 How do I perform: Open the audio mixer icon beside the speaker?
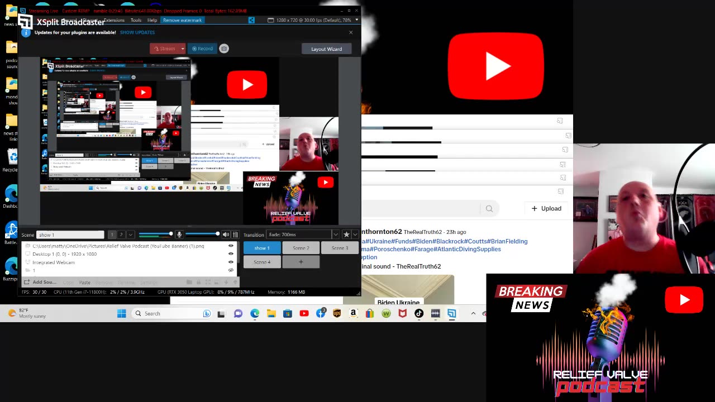point(235,234)
